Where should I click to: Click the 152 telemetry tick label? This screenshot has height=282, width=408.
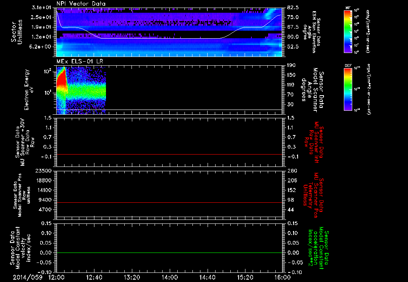click(291, 190)
